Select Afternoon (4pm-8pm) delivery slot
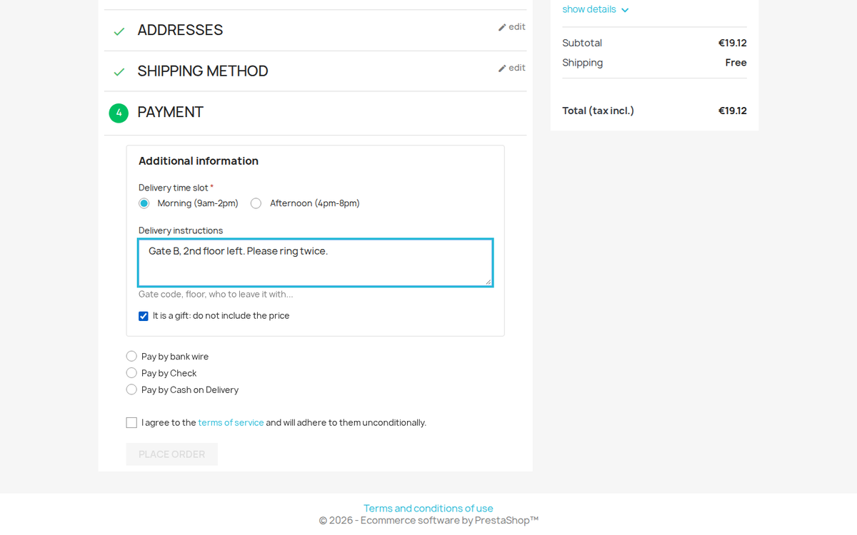 point(256,203)
